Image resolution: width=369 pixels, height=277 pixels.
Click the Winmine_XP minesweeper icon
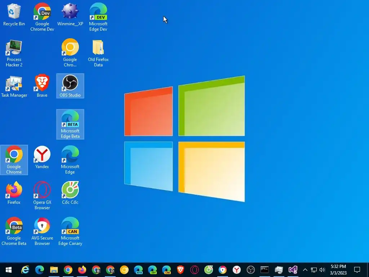70,14
